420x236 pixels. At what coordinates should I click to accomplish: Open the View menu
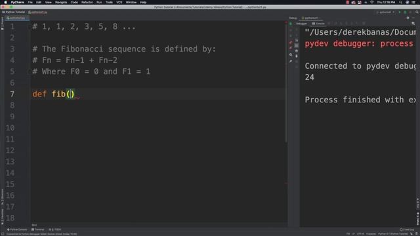(x=48, y=2)
